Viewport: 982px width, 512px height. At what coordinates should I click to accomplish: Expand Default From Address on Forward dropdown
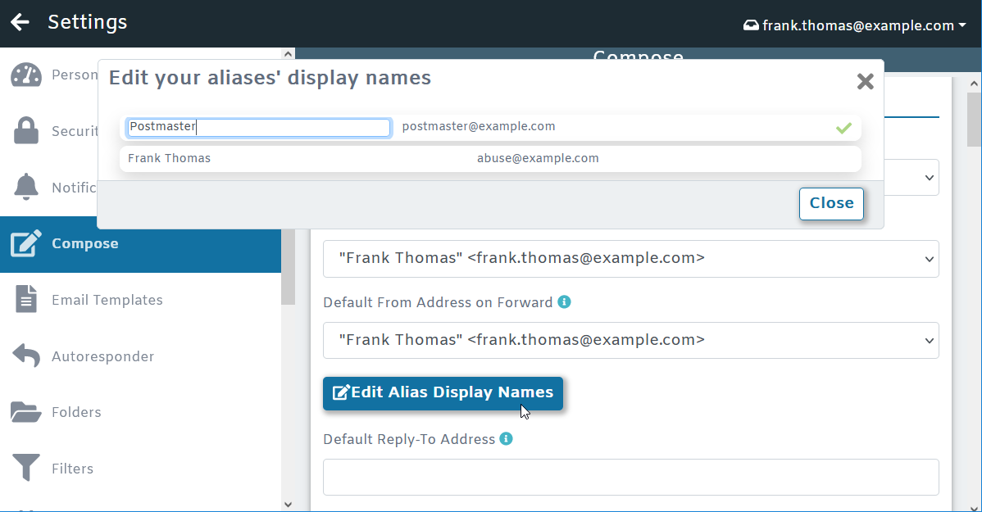click(x=630, y=340)
